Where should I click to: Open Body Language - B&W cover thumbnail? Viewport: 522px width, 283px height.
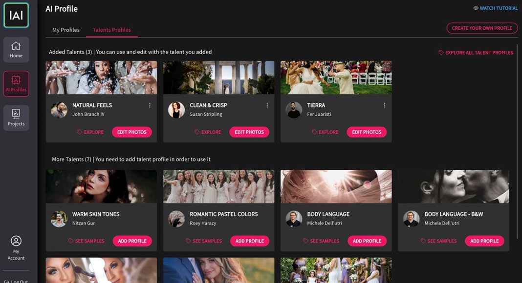[x=454, y=186]
